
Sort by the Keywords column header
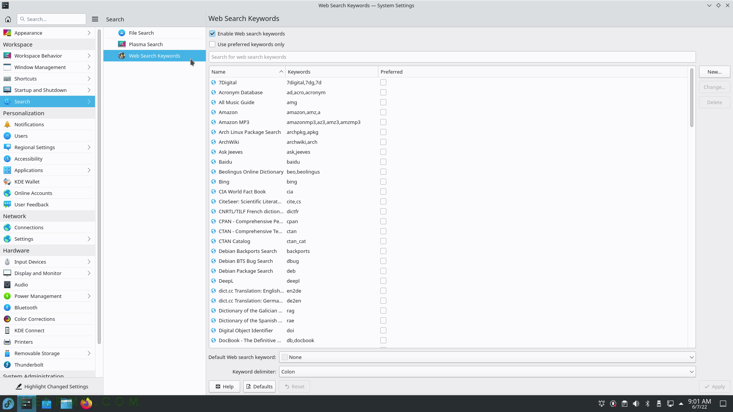331,72
